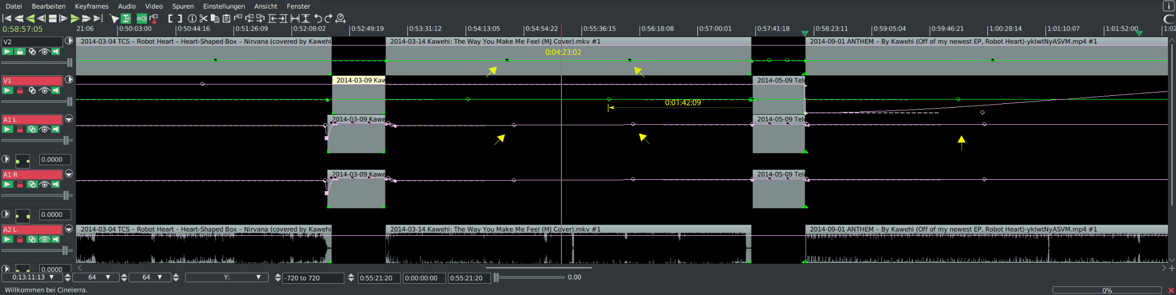Toggle gang faders on V2 track
Viewport: 1176px width, 295px height.
[x=32, y=52]
